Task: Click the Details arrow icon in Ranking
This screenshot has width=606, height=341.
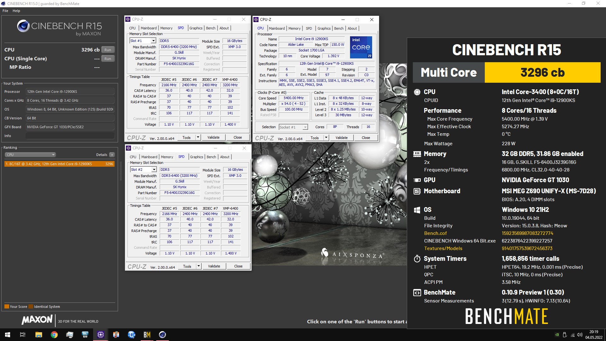Action: (112, 155)
